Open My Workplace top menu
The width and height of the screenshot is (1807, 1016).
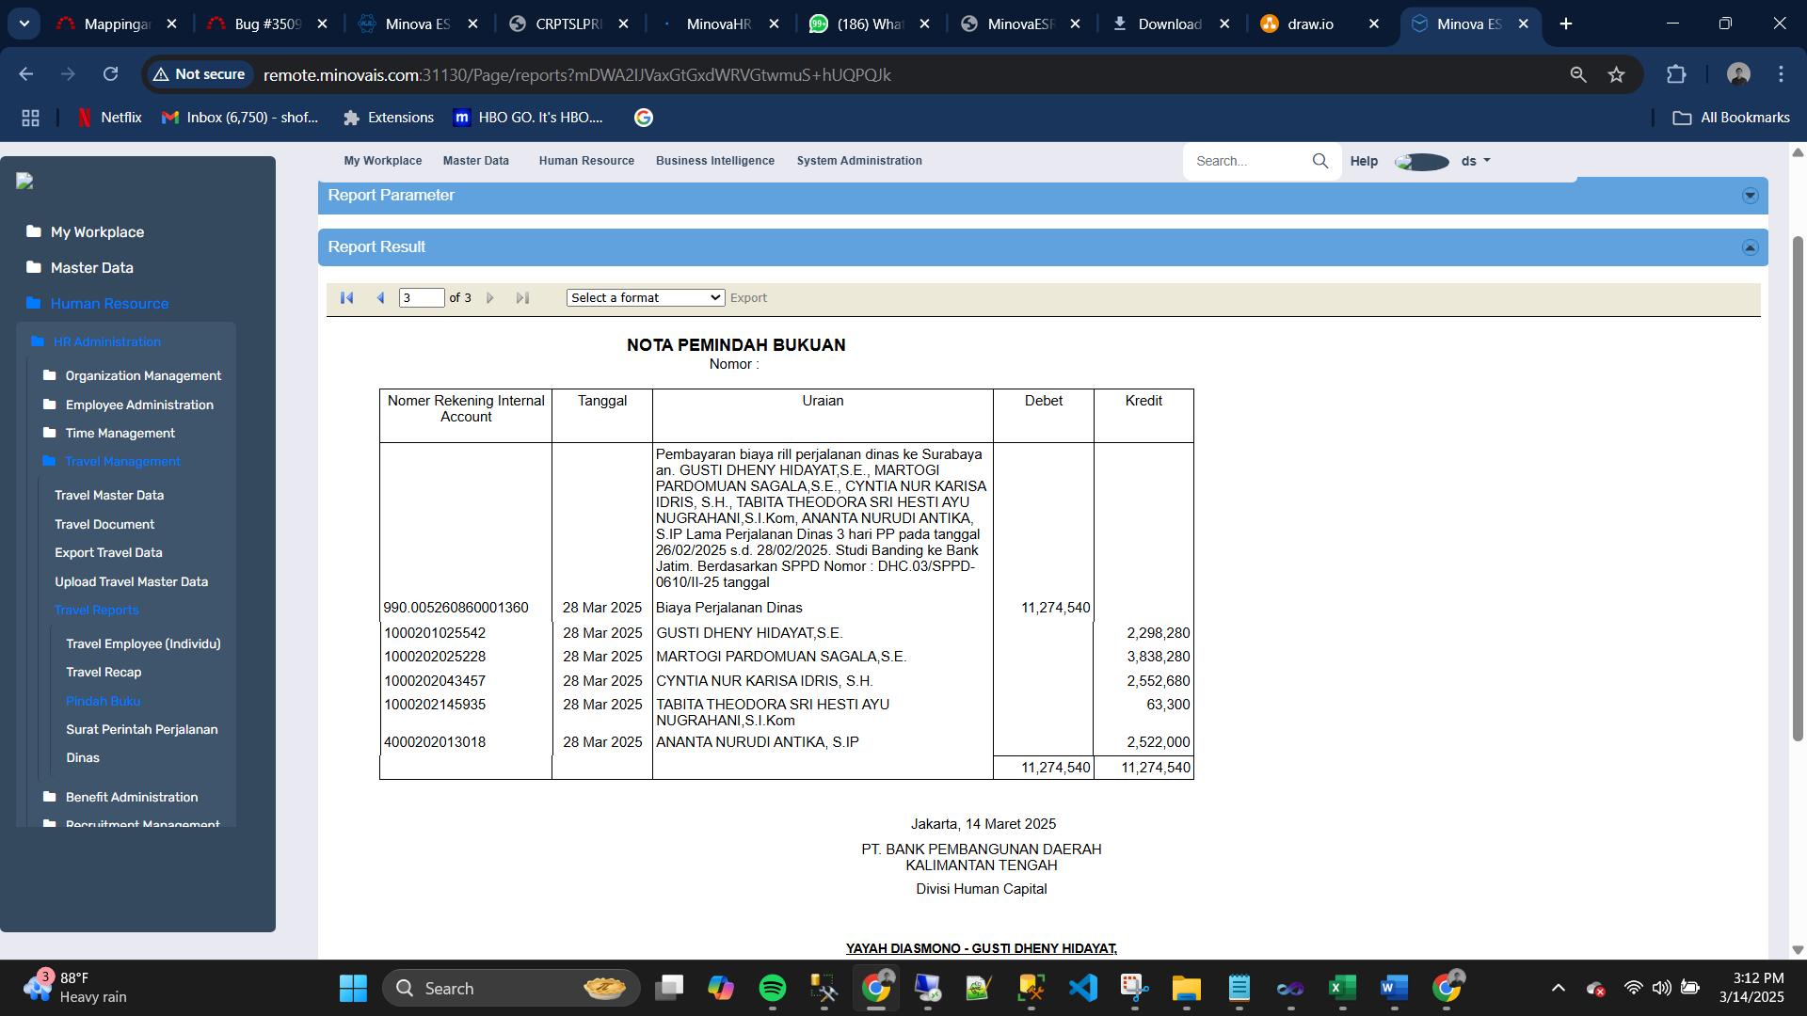coord(382,161)
